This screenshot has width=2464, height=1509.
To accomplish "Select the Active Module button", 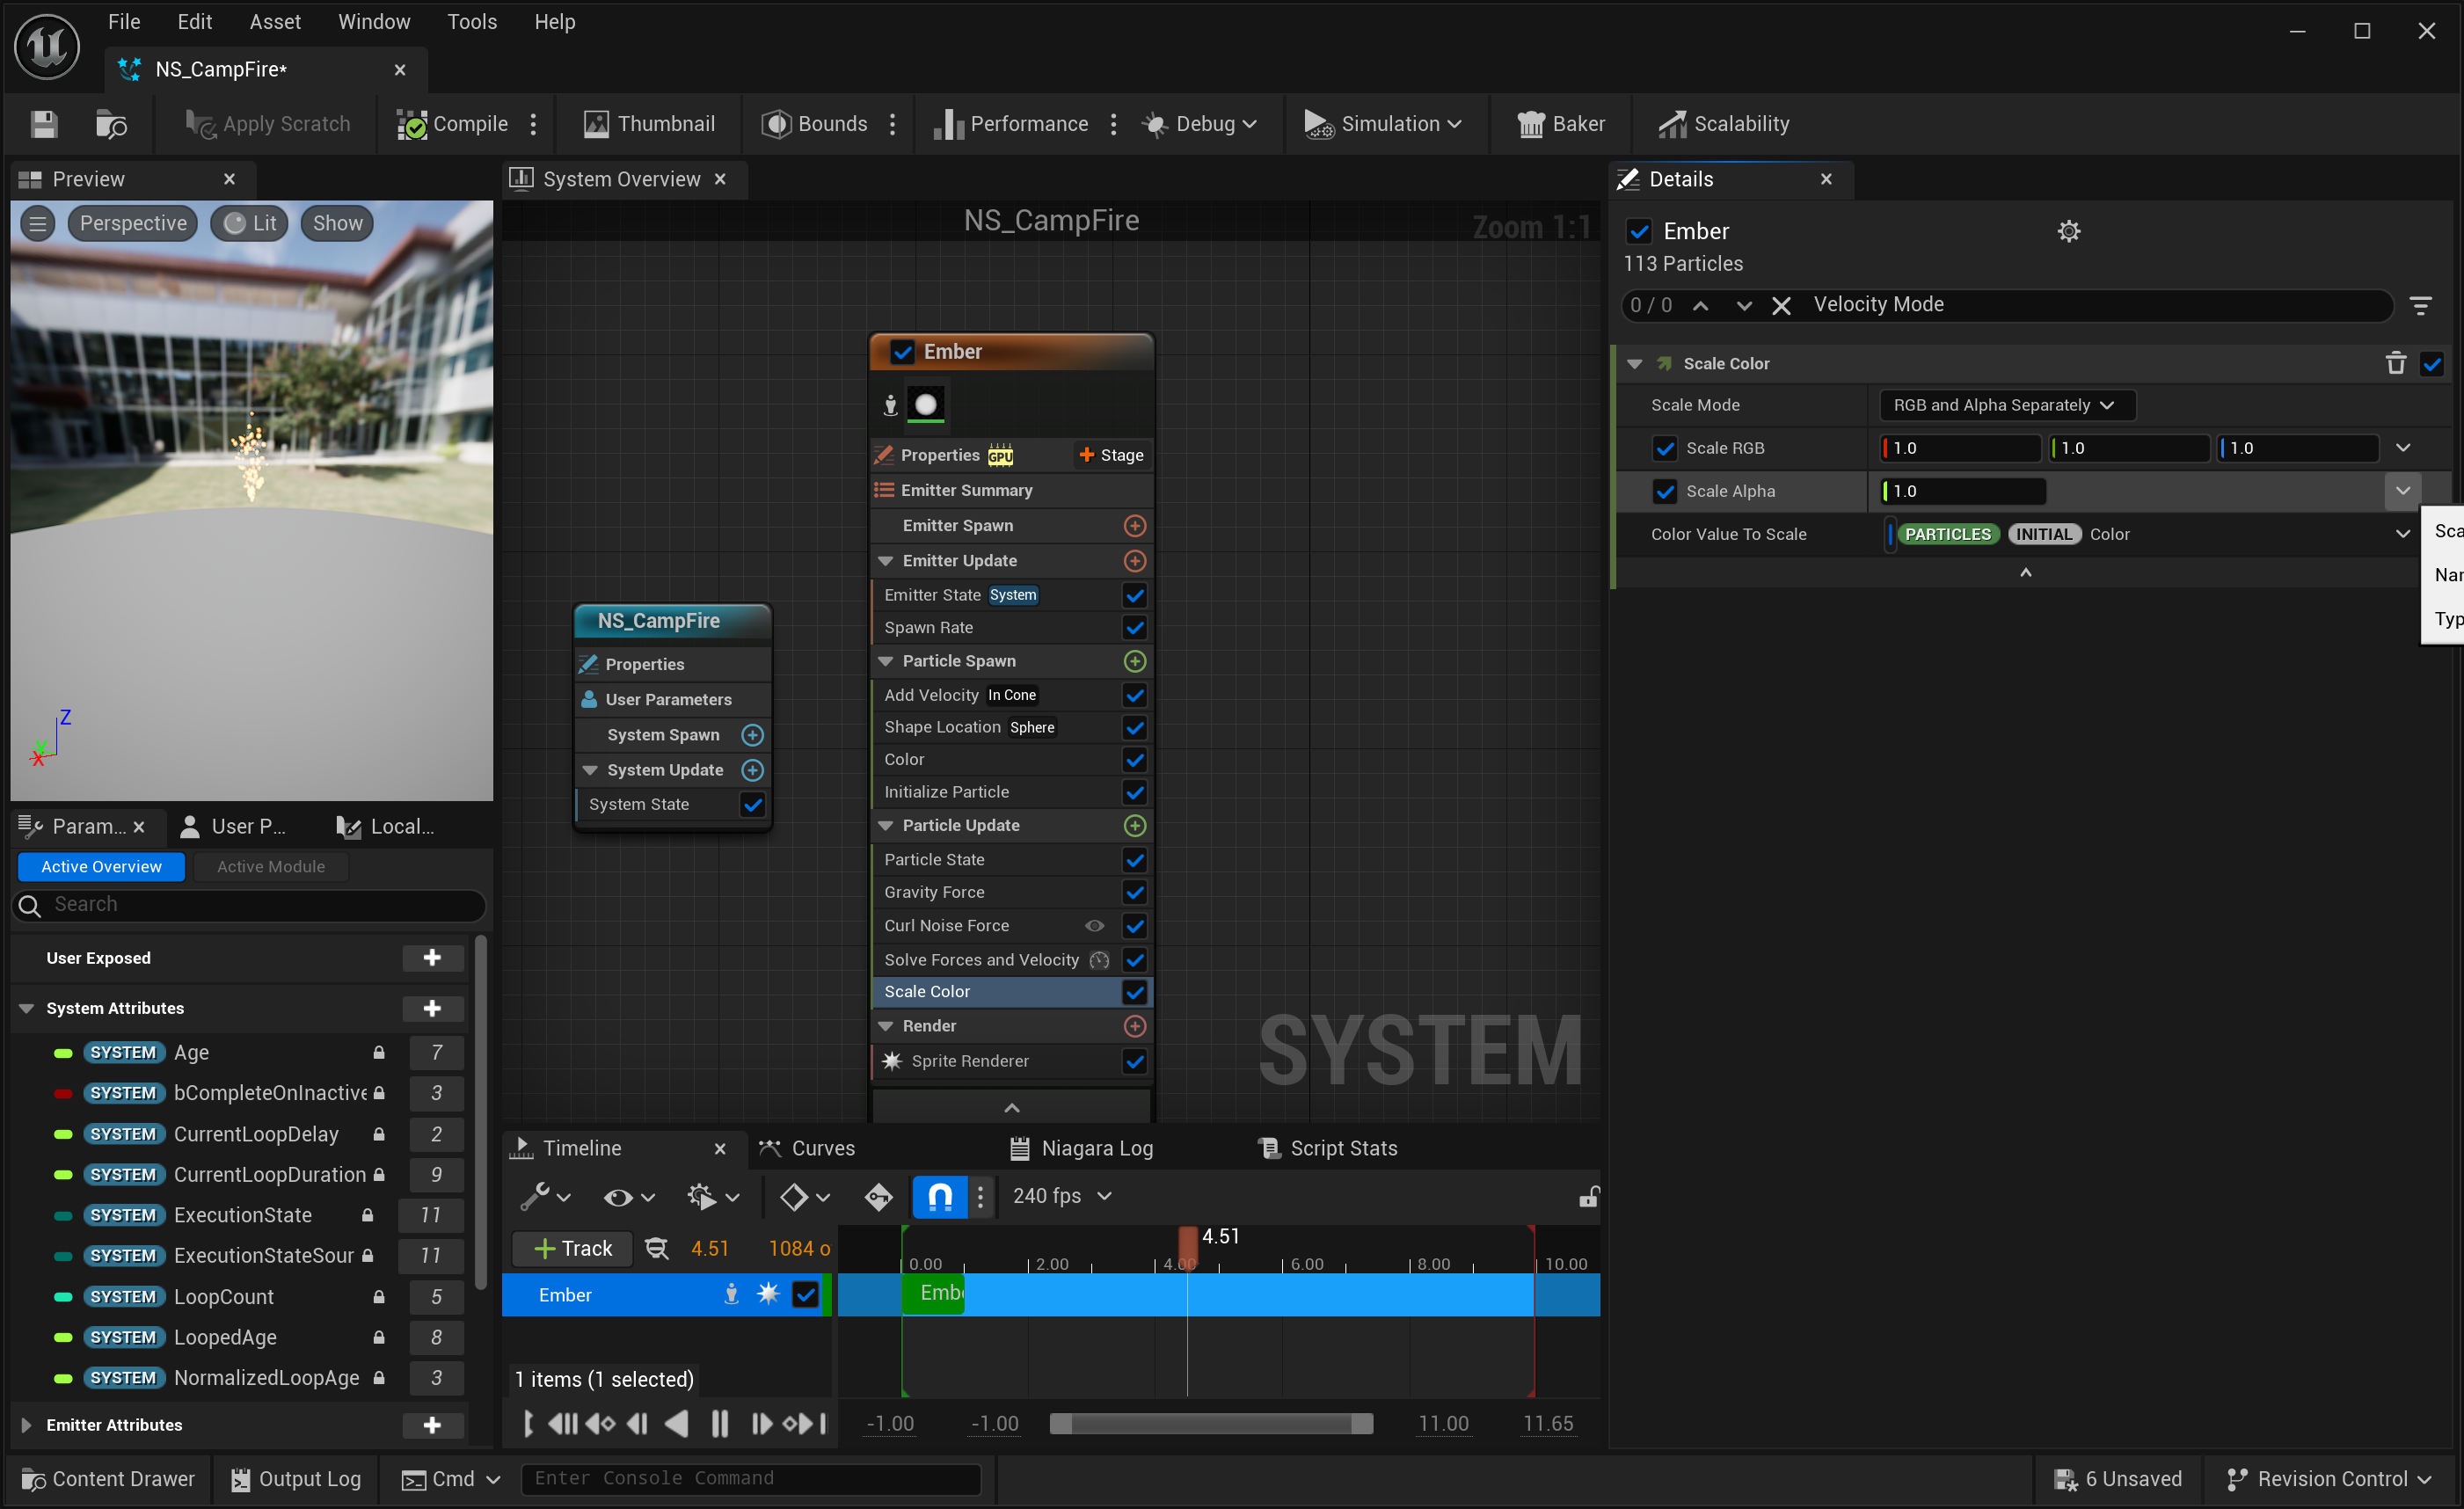I will tap(270, 866).
